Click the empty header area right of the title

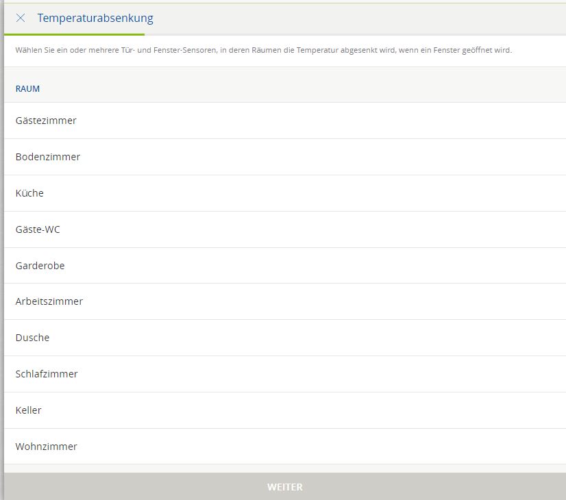pyautogui.click(x=356, y=18)
